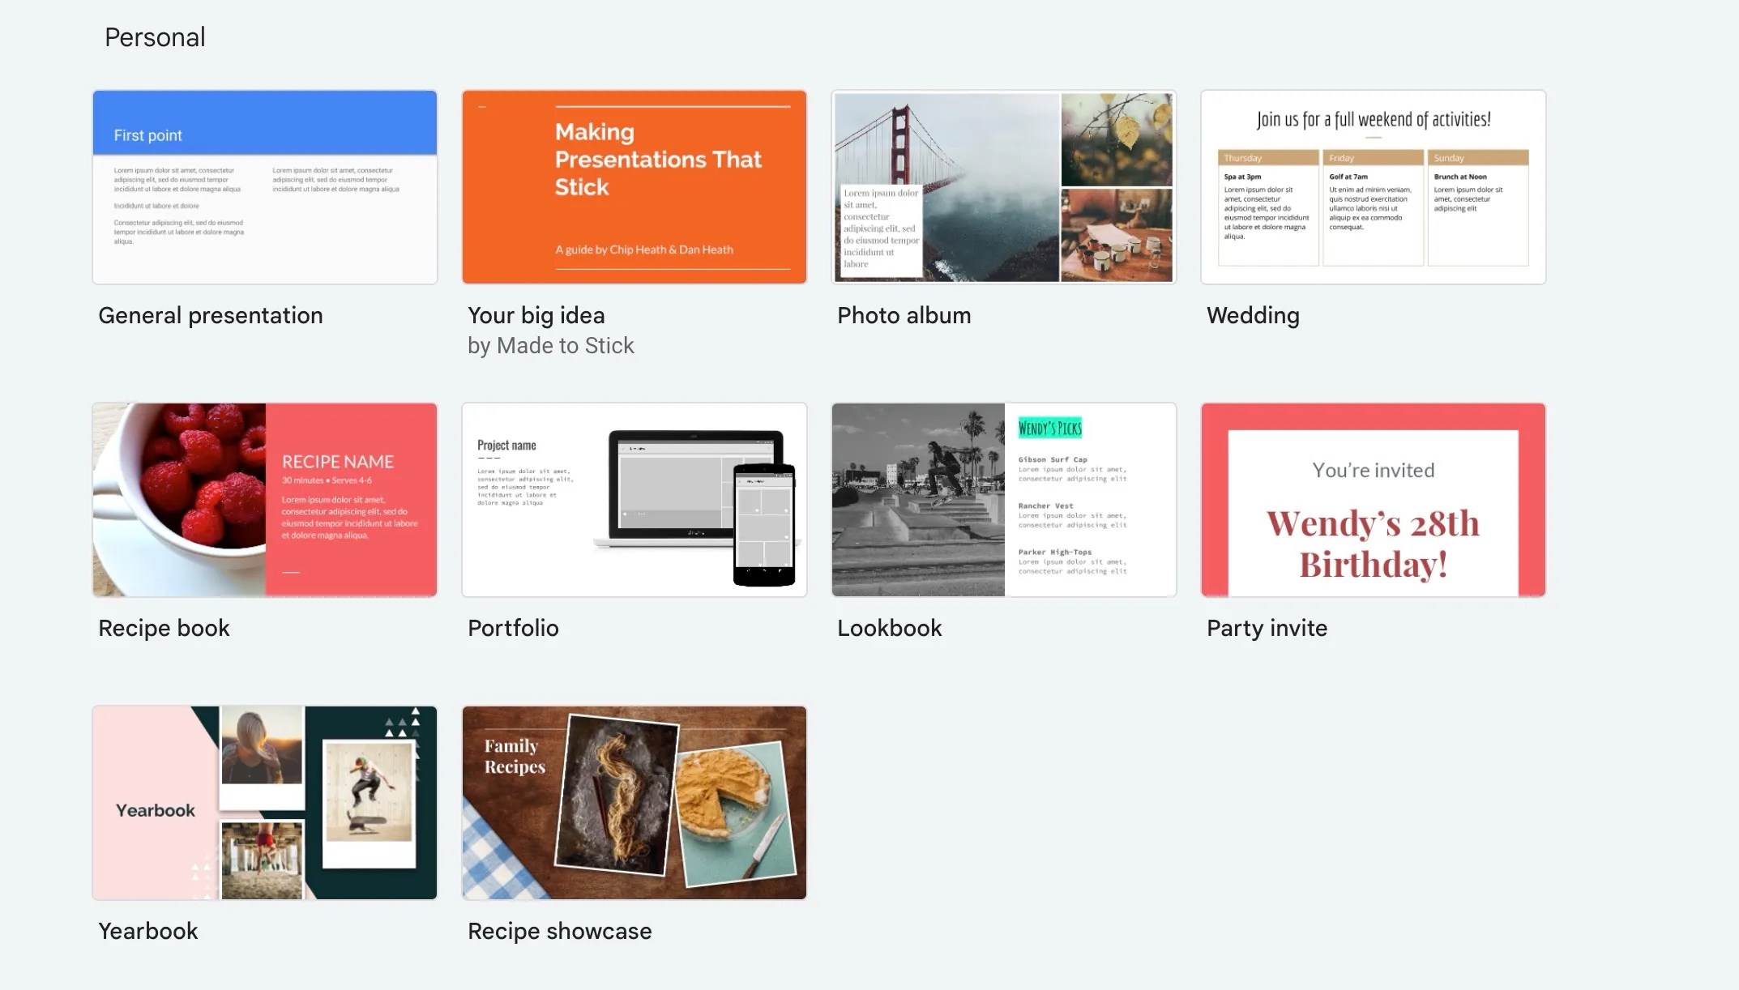Open the Lookbook template thumbnail

[x=1003, y=500]
